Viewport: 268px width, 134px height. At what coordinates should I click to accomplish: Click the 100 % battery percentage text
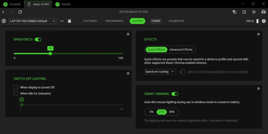coord(250,21)
